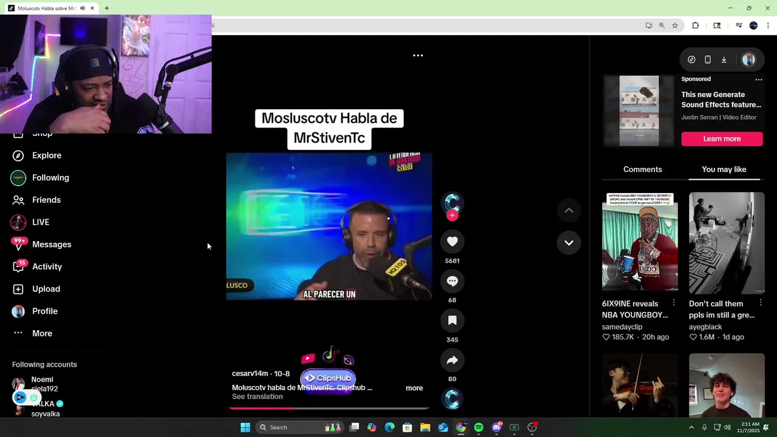Viewport: 777px width, 437px height.
Task: Click the playing video to pause
Action: tap(329, 226)
